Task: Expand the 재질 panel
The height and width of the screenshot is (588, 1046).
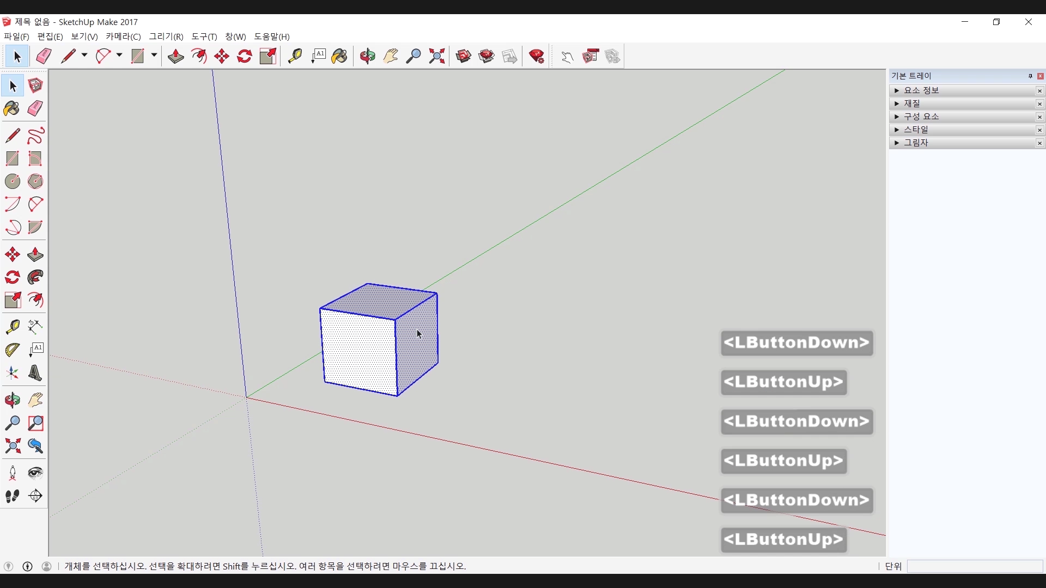Action: point(897,103)
